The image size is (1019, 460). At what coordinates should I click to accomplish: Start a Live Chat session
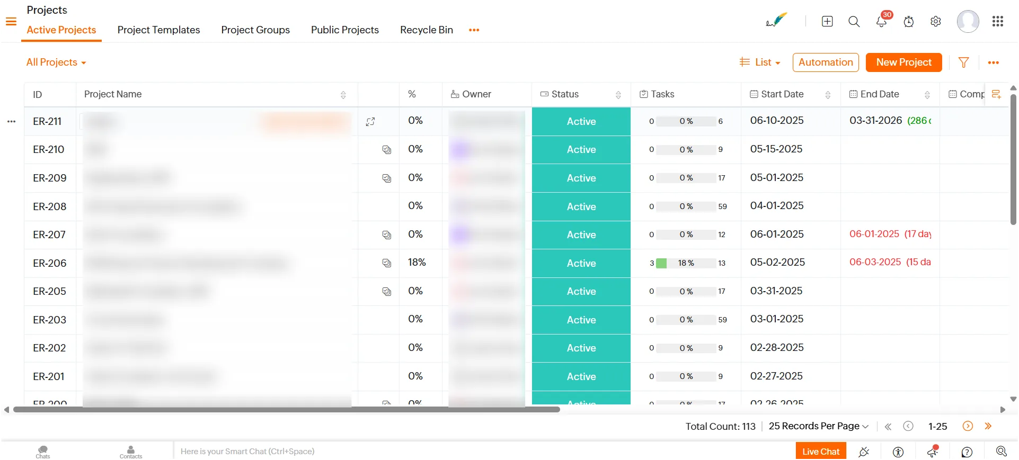(x=821, y=452)
